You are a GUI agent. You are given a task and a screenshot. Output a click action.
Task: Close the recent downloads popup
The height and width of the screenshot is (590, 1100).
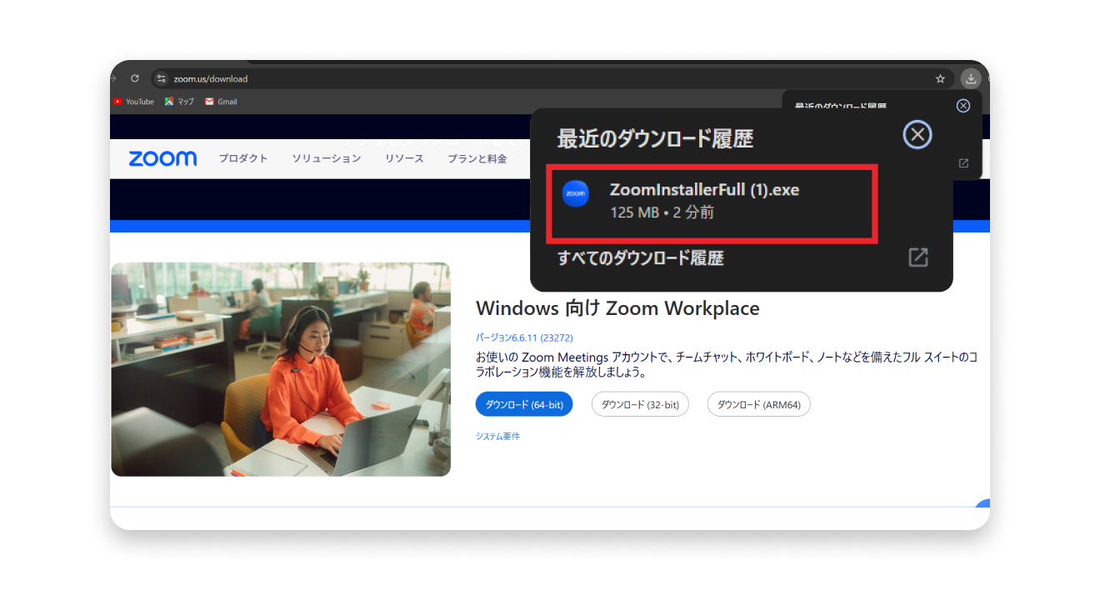pyautogui.click(x=917, y=135)
